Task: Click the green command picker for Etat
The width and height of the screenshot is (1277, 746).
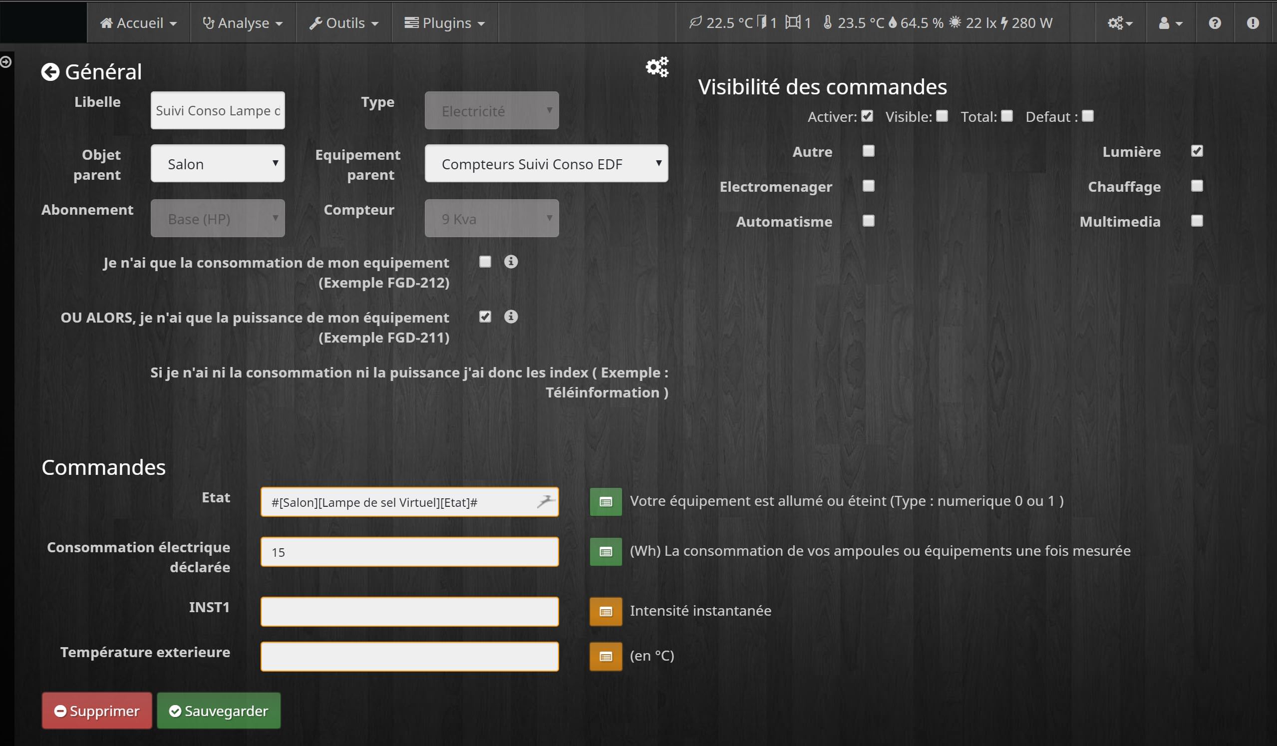Action: 606,502
